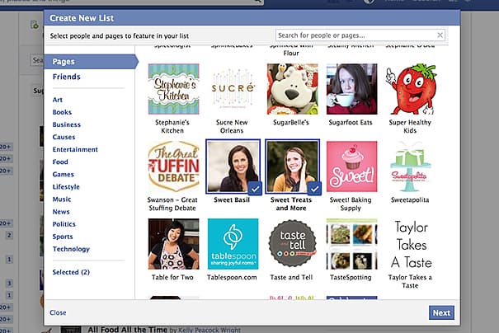
Task: Click the SugarBelle's name label
Action: point(291,123)
